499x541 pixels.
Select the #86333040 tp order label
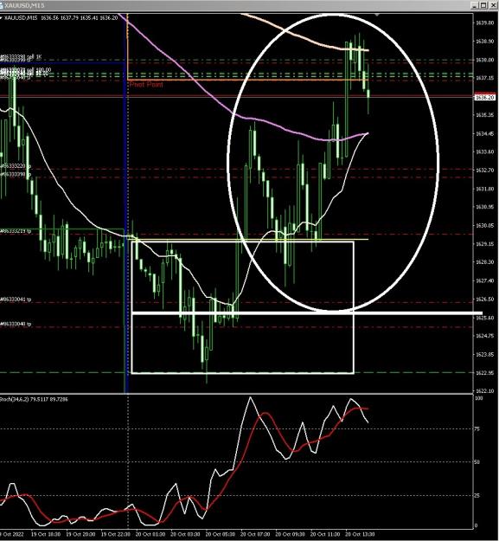click(16, 324)
